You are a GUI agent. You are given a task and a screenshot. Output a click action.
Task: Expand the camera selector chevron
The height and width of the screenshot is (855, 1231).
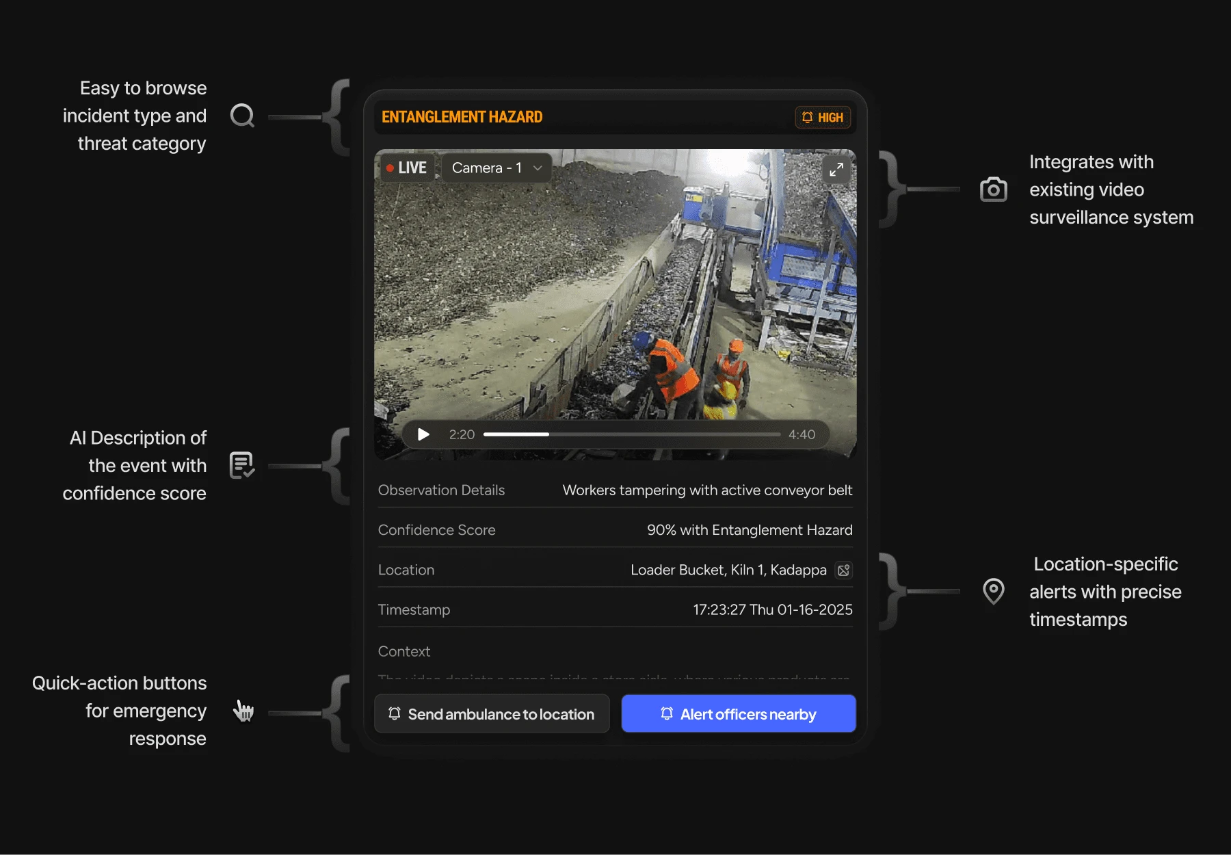(538, 168)
